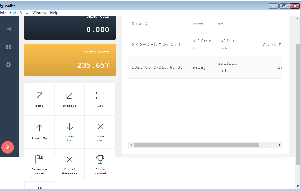The height and width of the screenshot is (191, 301).
Task: Open the Delegate Power tile
Action: pyautogui.click(x=39, y=165)
